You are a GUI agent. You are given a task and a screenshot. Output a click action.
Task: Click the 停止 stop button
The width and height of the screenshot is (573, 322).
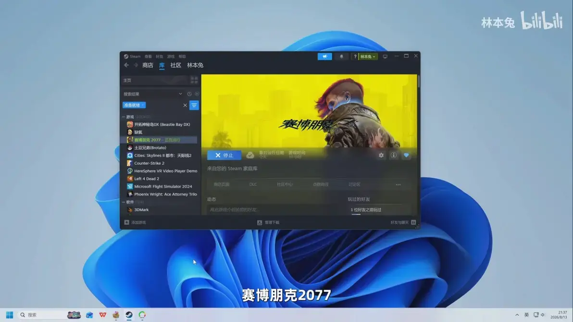pos(224,155)
